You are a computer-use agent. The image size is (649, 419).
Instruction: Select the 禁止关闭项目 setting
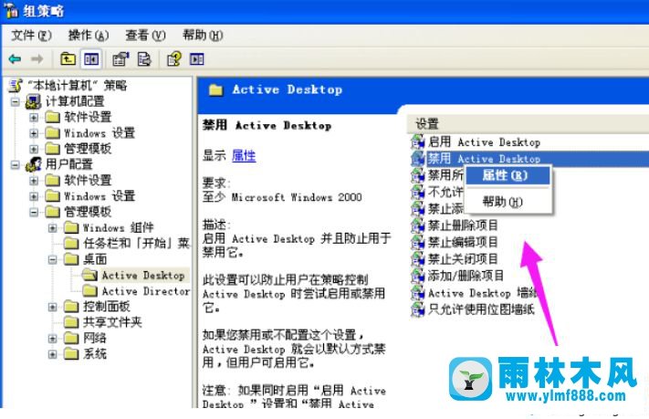click(x=462, y=258)
